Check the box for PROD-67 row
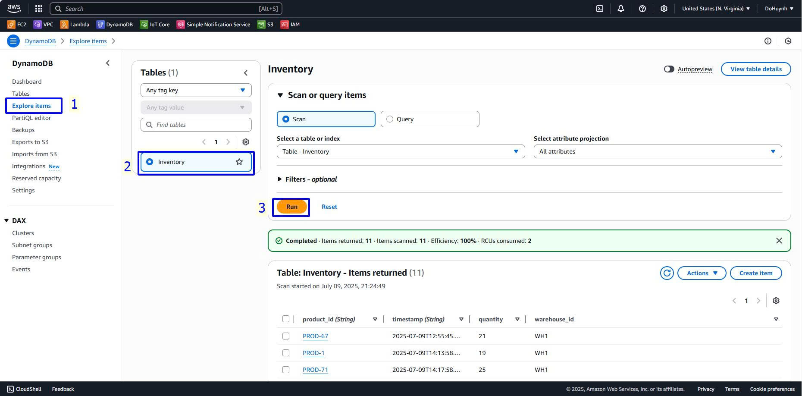The width and height of the screenshot is (802, 396). pyautogui.click(x=286, y=336)
